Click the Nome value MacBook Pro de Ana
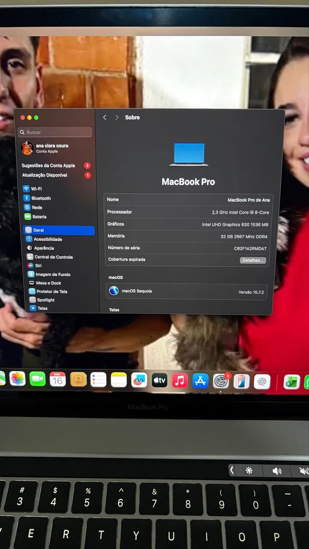 [x=248, y=200]
